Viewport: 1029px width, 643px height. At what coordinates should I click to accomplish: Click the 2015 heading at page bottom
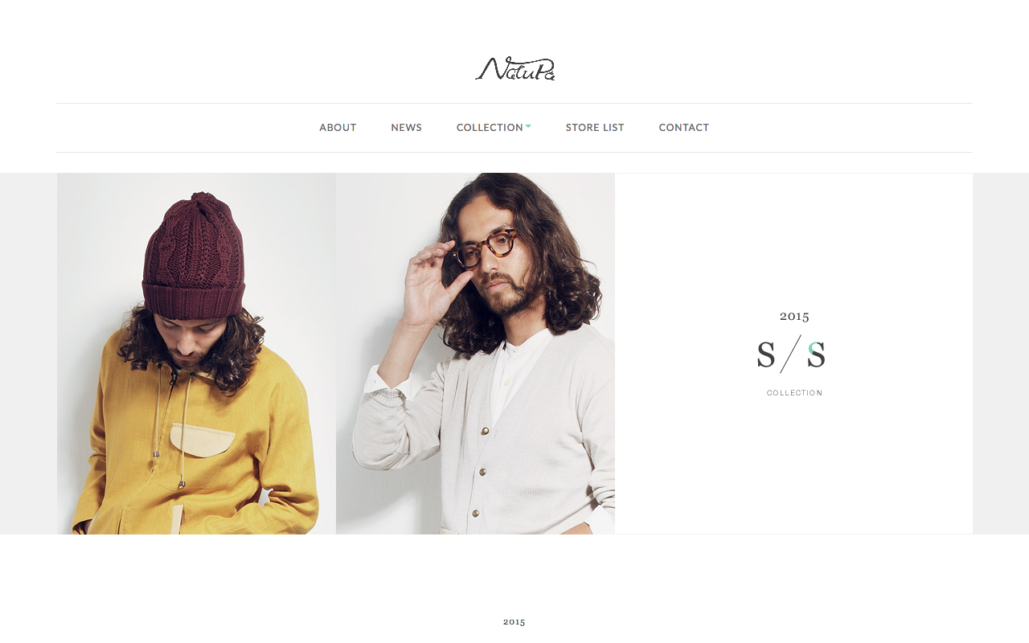pos(514,621)
